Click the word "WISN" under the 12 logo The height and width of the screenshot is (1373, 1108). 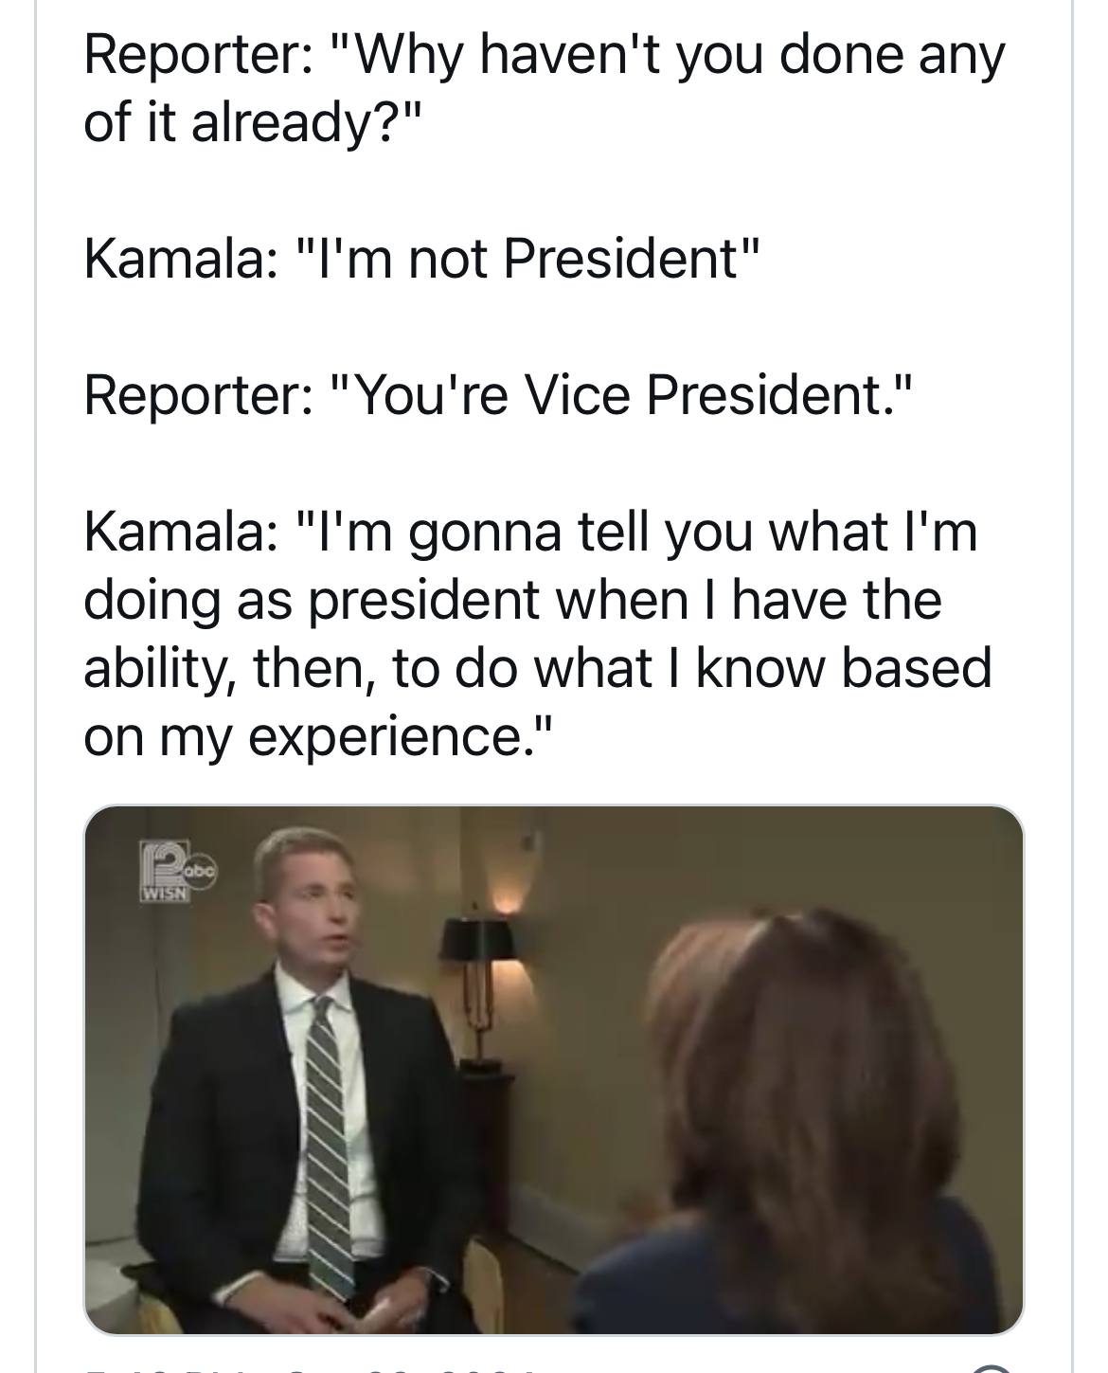(x=165, y=894)
